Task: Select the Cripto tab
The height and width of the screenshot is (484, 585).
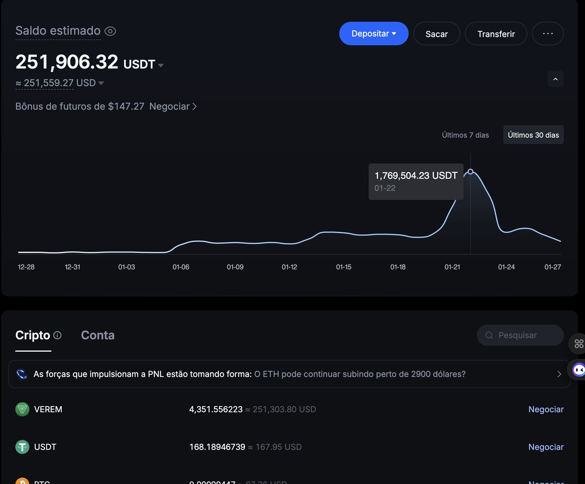Action: pos(33,335)
